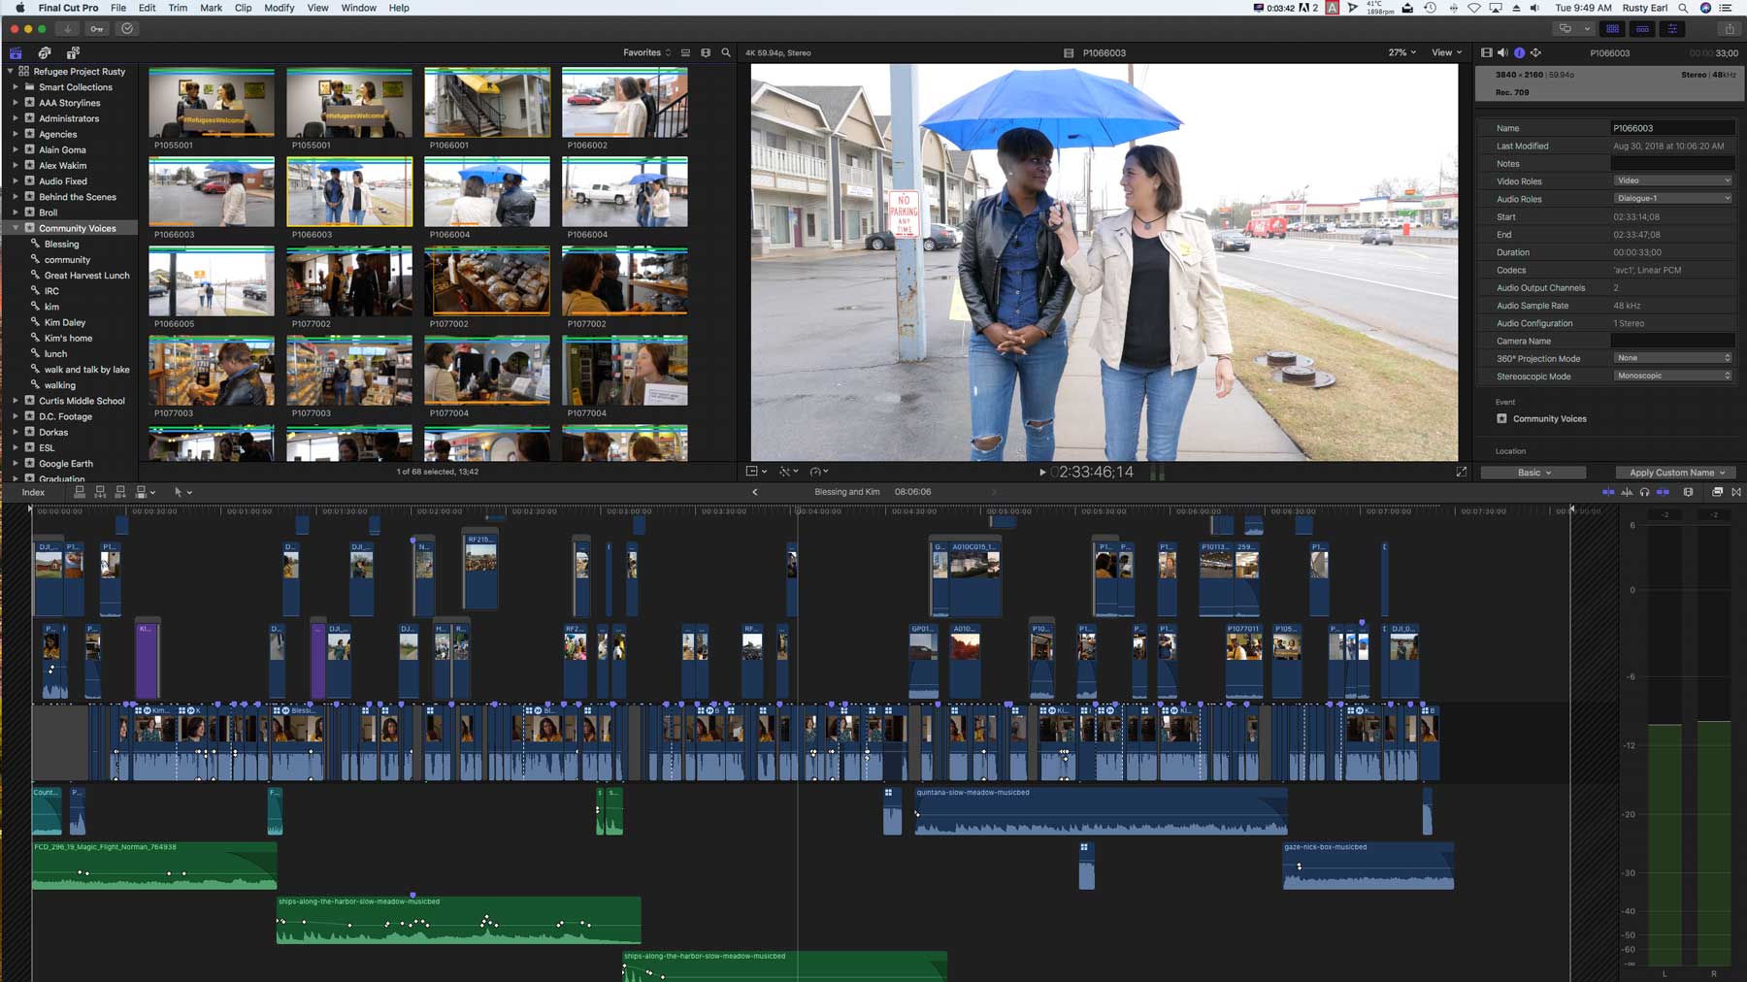
Task: Open the Audio Roles Dialogue-1 dropdown
Action: pos(1672,199)
